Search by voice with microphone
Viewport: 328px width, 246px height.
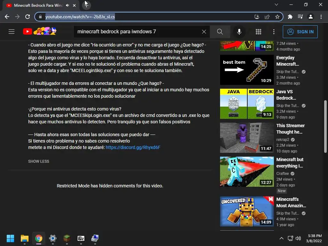pos(239,32)
